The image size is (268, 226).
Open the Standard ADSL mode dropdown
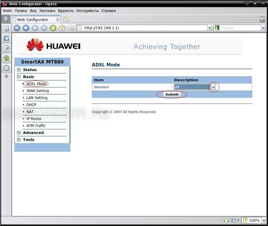click(x=213, y=87)
